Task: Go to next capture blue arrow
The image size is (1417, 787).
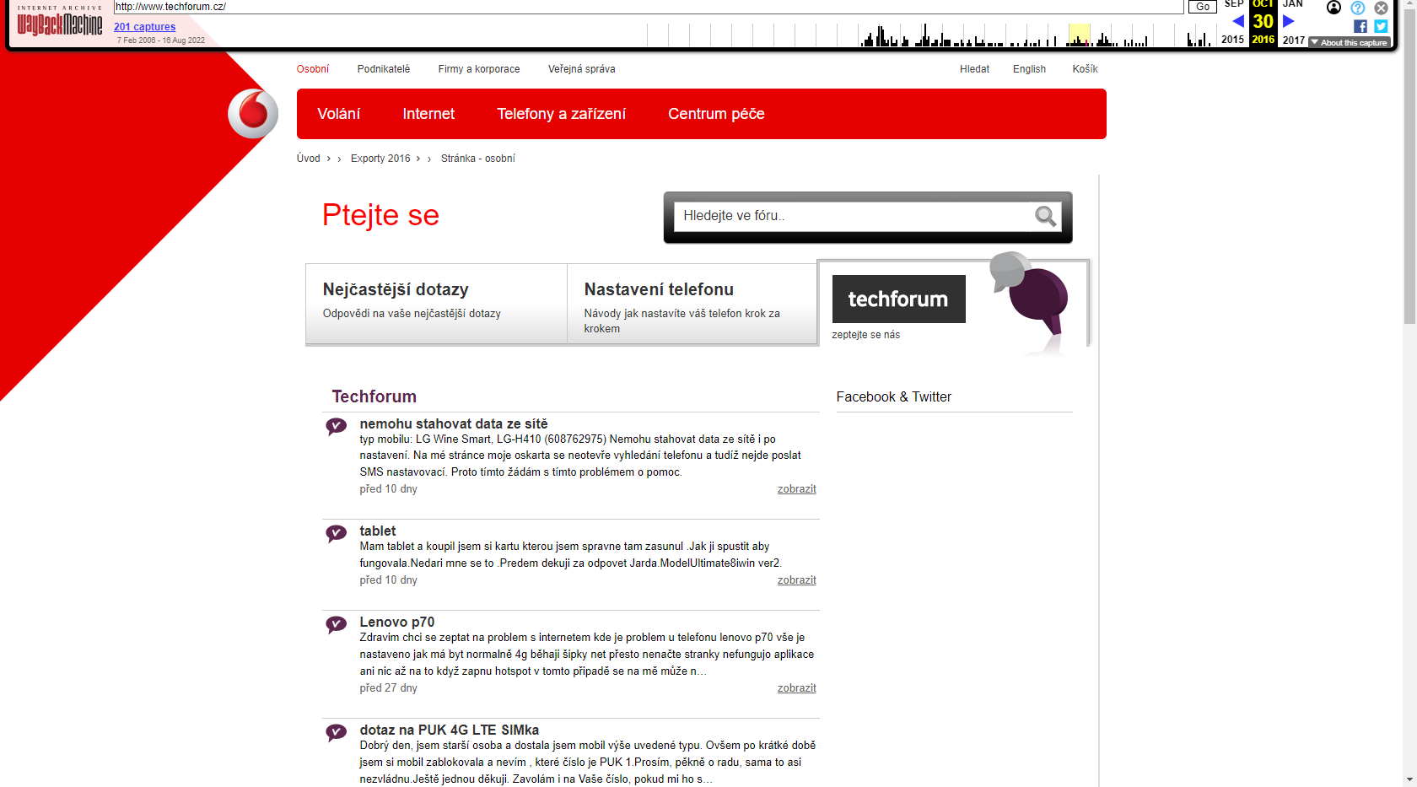Action: pos(1288,21)
